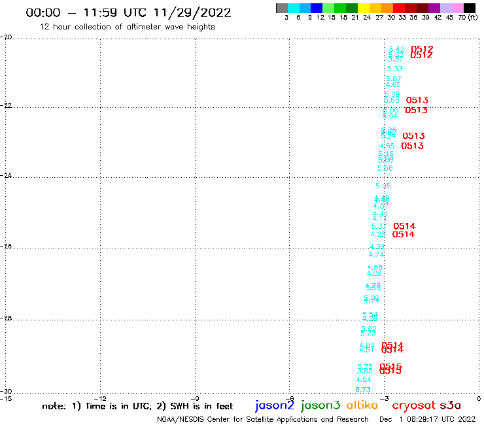484x425 pixels.
Task: Click the 6.73 wave height value
Action: pos(363,390)
